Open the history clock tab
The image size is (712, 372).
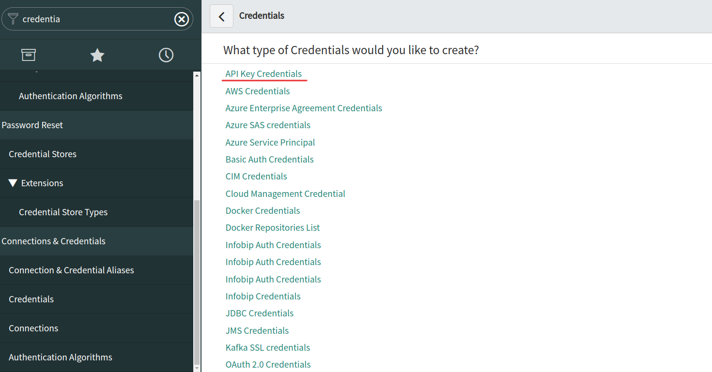click(166, 55)
